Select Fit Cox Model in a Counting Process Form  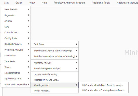(103, 90)
